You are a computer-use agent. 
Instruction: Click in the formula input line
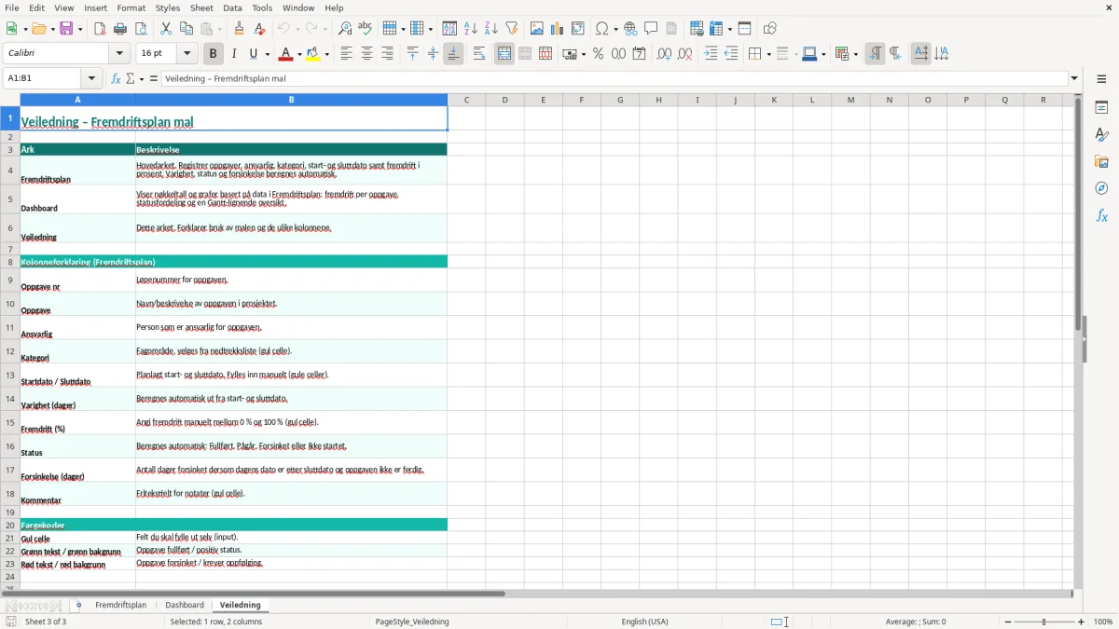(x=615, y=78)
